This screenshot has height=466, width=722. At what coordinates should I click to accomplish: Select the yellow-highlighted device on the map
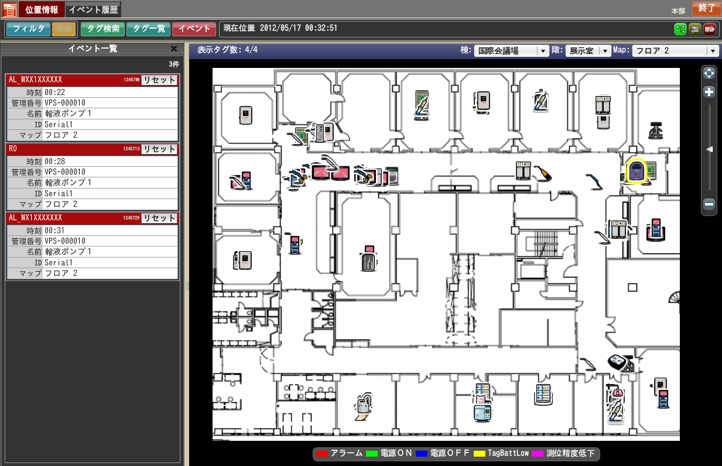637,172
